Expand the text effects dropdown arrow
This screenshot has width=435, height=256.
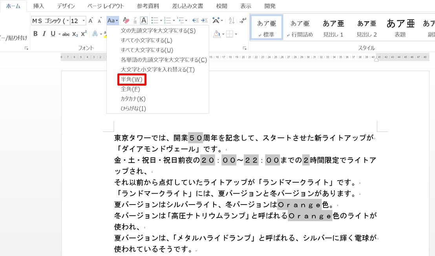(101, 35)
